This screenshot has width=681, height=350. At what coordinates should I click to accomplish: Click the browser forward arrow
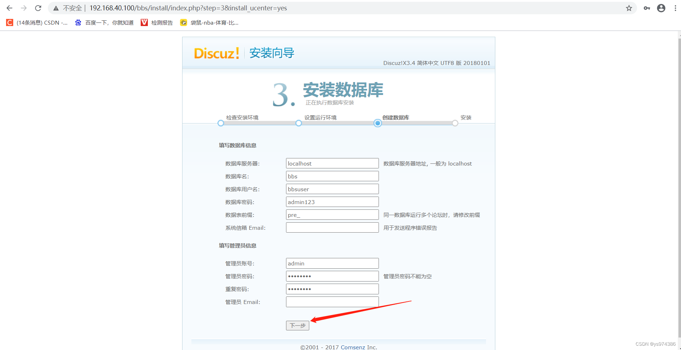(24, 8)
